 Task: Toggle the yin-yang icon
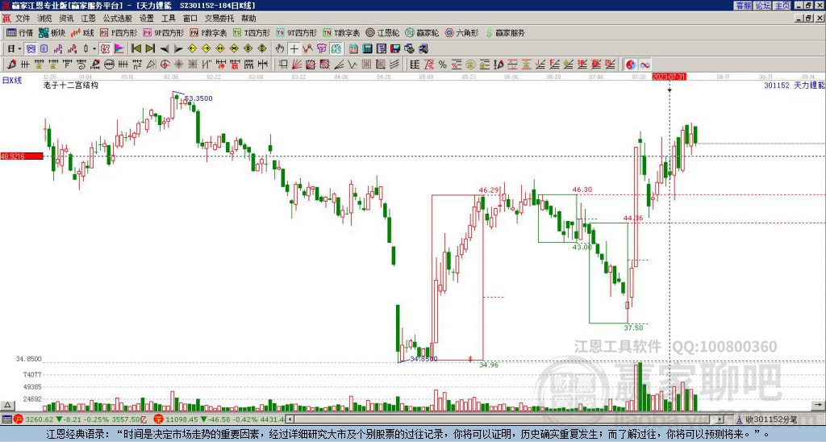630,65
